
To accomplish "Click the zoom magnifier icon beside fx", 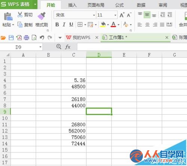I will pos(59,47).
